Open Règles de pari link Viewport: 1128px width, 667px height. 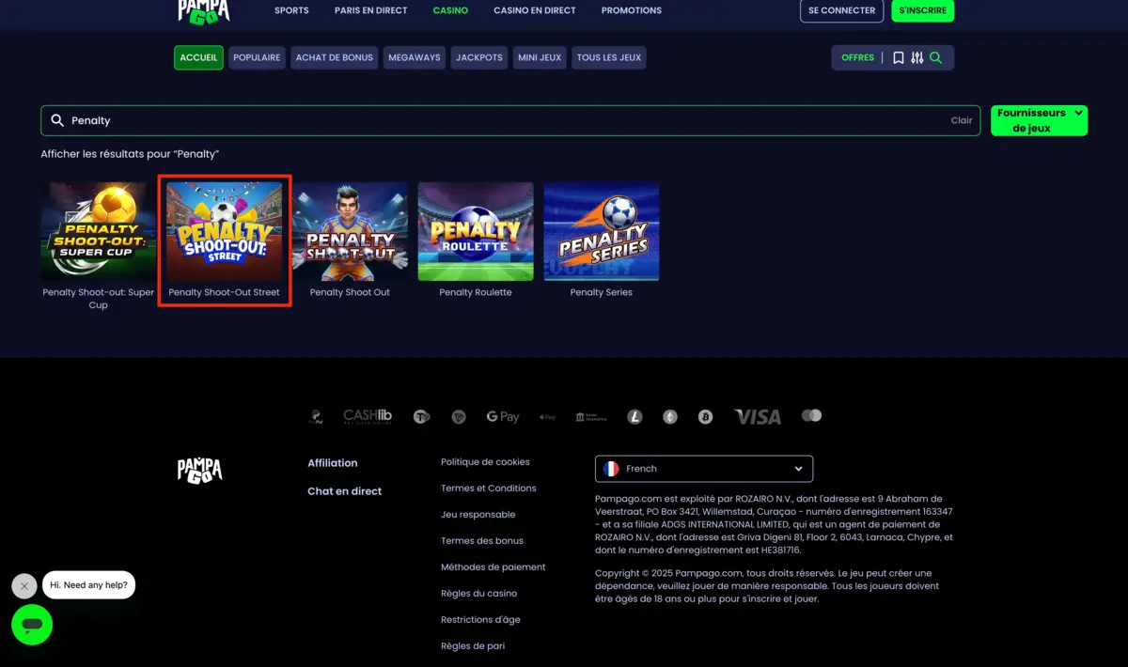[473, 646]
